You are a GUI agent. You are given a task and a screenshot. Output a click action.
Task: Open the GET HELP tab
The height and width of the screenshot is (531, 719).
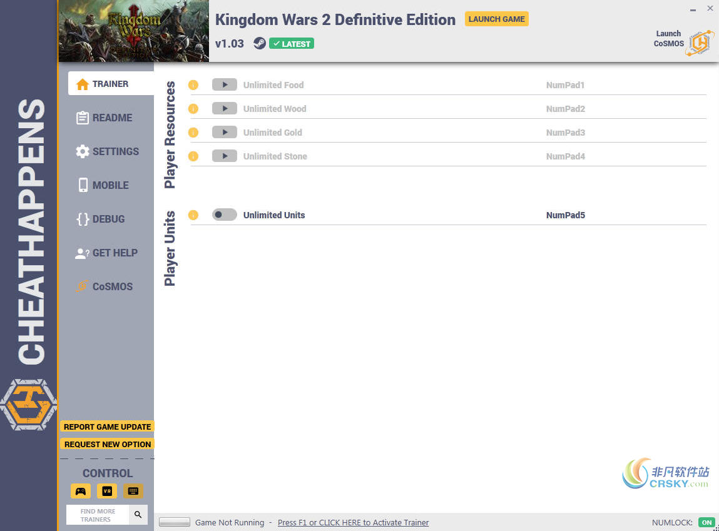click(x=106, y=253)
